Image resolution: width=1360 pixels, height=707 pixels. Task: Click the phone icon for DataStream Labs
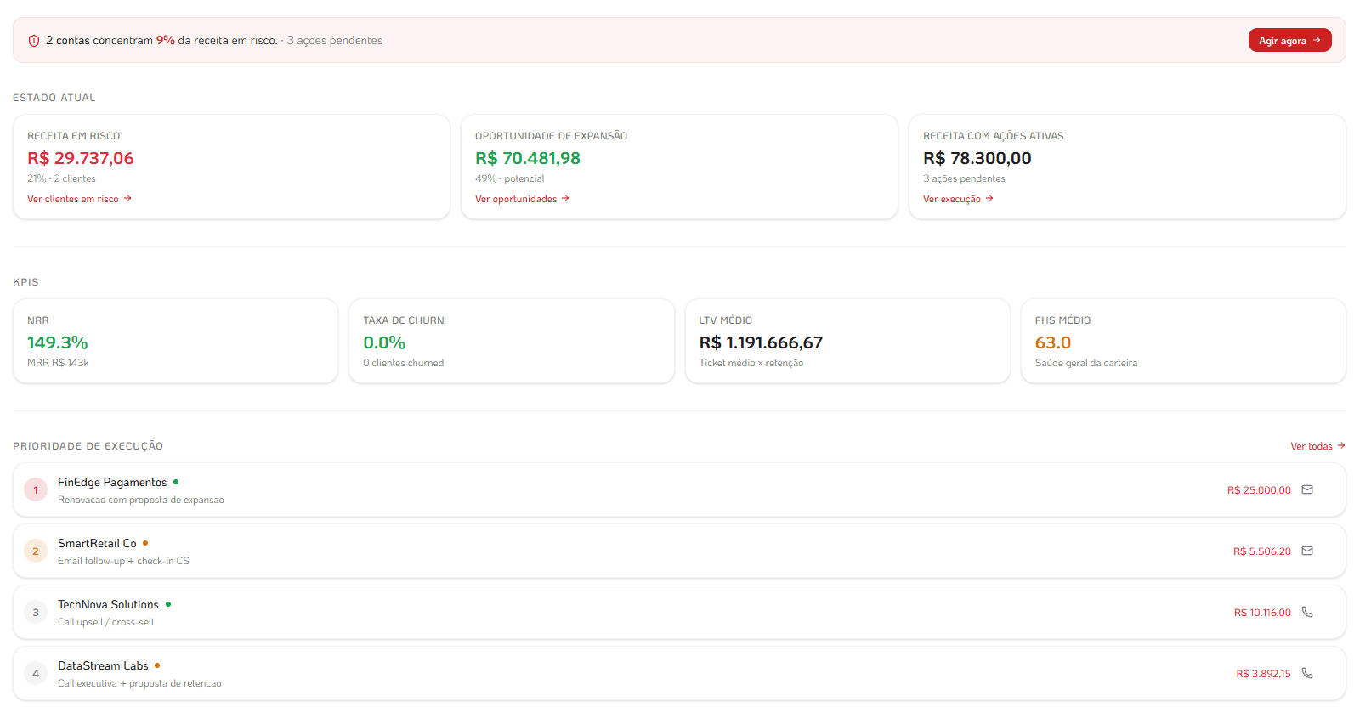[x=1307, y=673]
